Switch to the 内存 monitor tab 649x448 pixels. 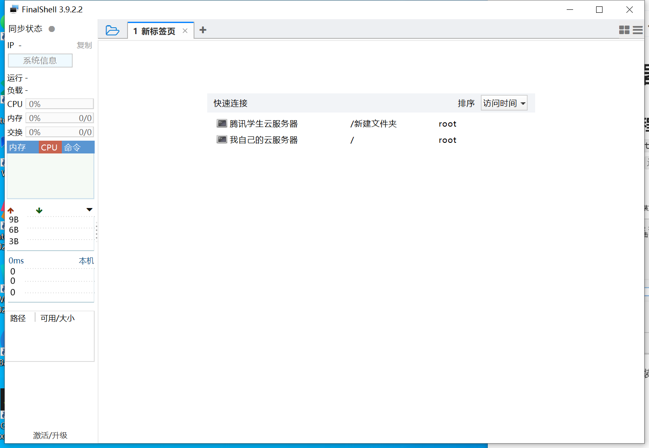pyautogui.click(x=17, y=147)
